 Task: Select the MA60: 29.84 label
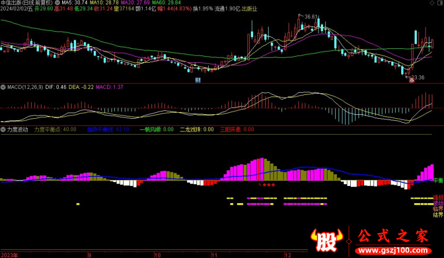click(166, 3)
